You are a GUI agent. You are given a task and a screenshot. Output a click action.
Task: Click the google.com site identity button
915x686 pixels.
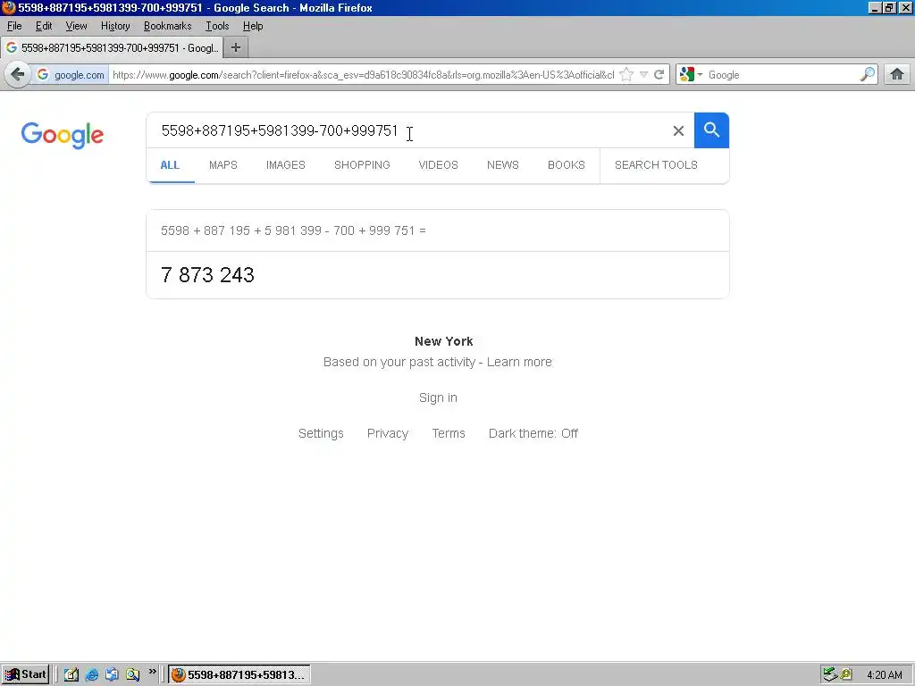click(71, 75)
